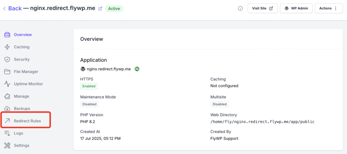Click the Logs list icon
Image resolution: width=347 pixels, height=154 pixels.
tap(7, 133)
